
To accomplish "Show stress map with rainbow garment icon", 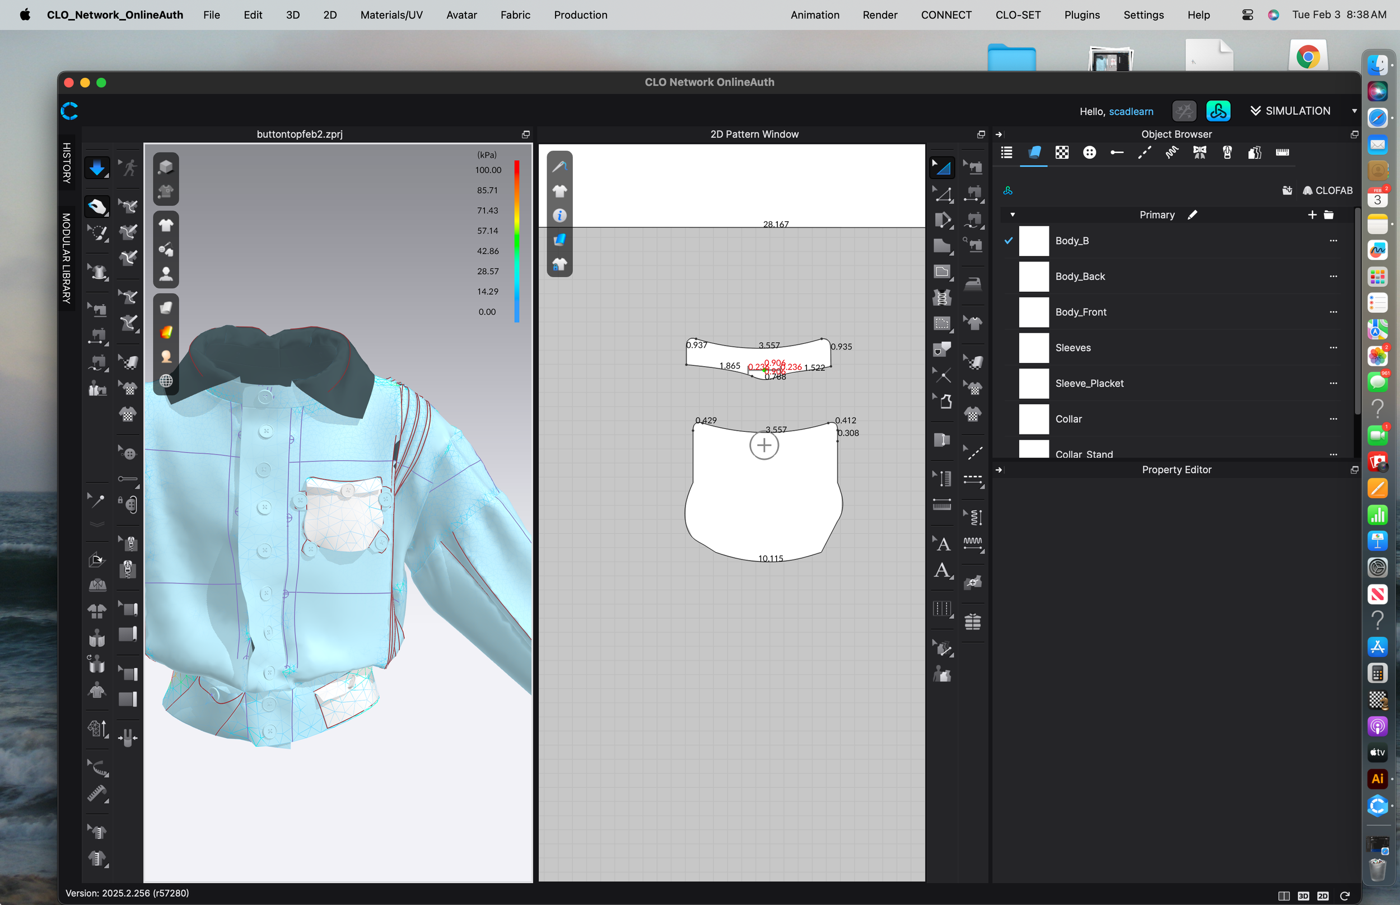I will coord(166,332).
